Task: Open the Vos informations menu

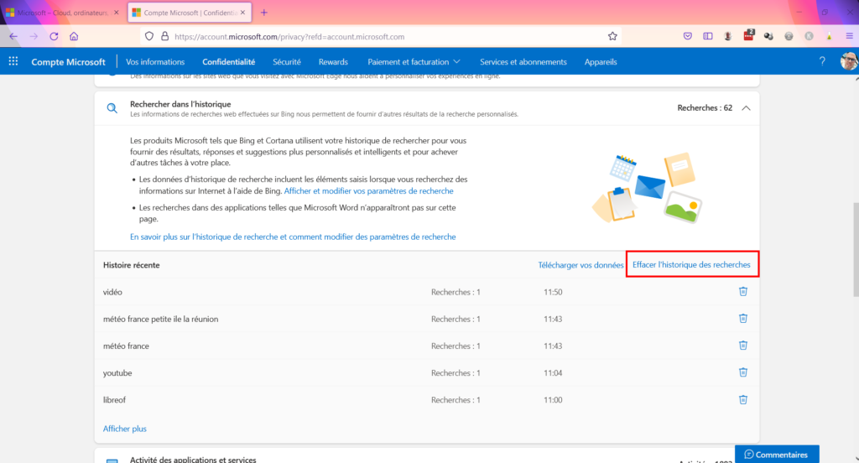Action: pos(155,62)
